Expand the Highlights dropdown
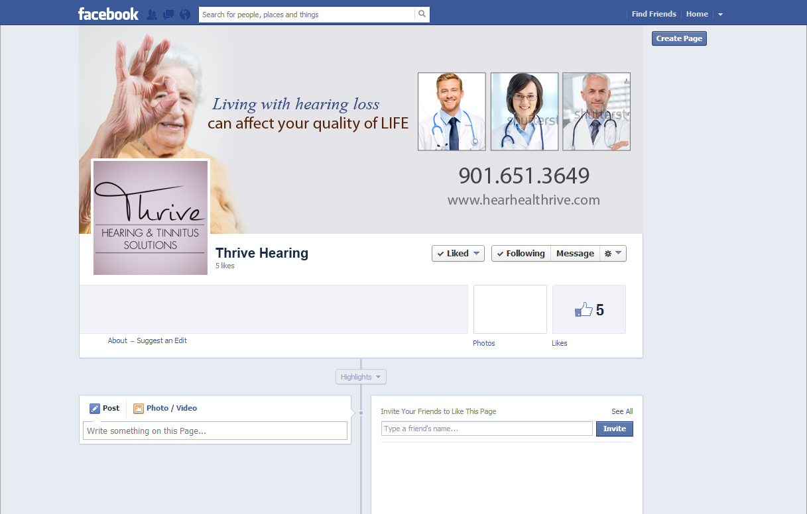Screen dimensions: 807x514 click(361, 377)
